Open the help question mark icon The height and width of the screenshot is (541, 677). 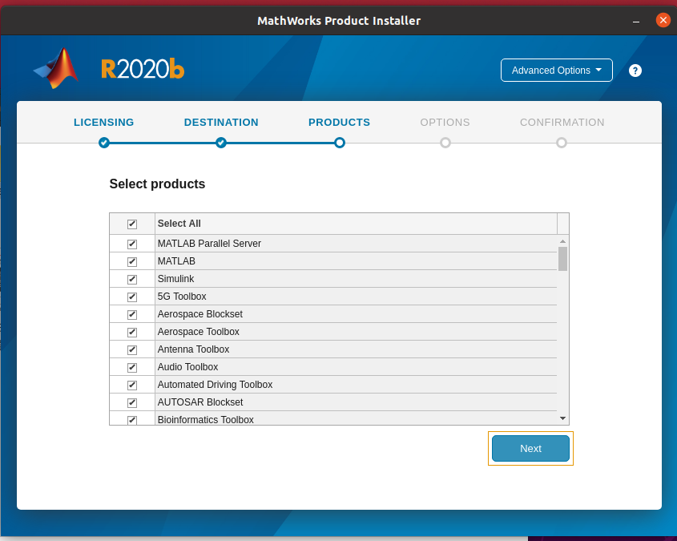tap(635, 71)
